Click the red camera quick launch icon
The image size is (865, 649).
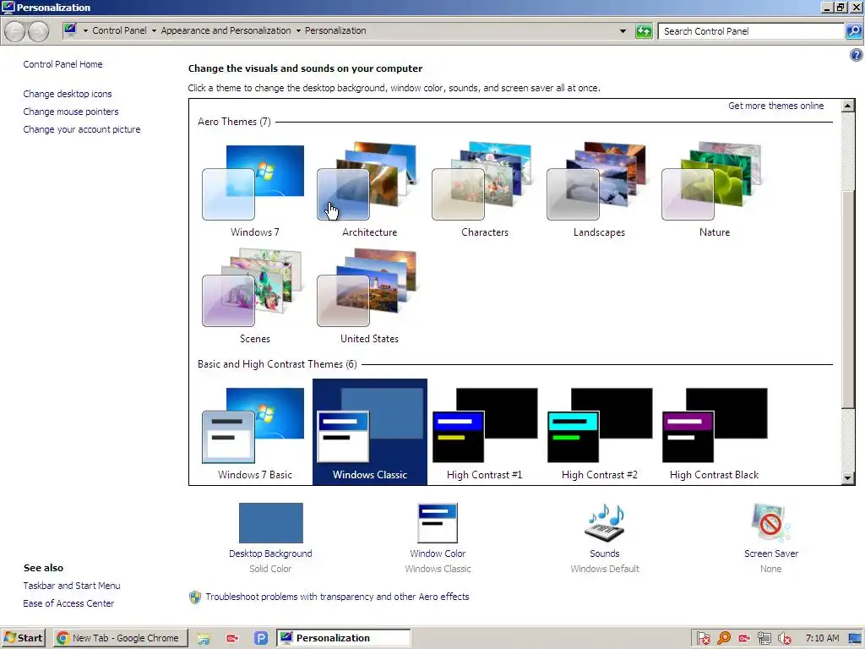(x=232, y=639)
